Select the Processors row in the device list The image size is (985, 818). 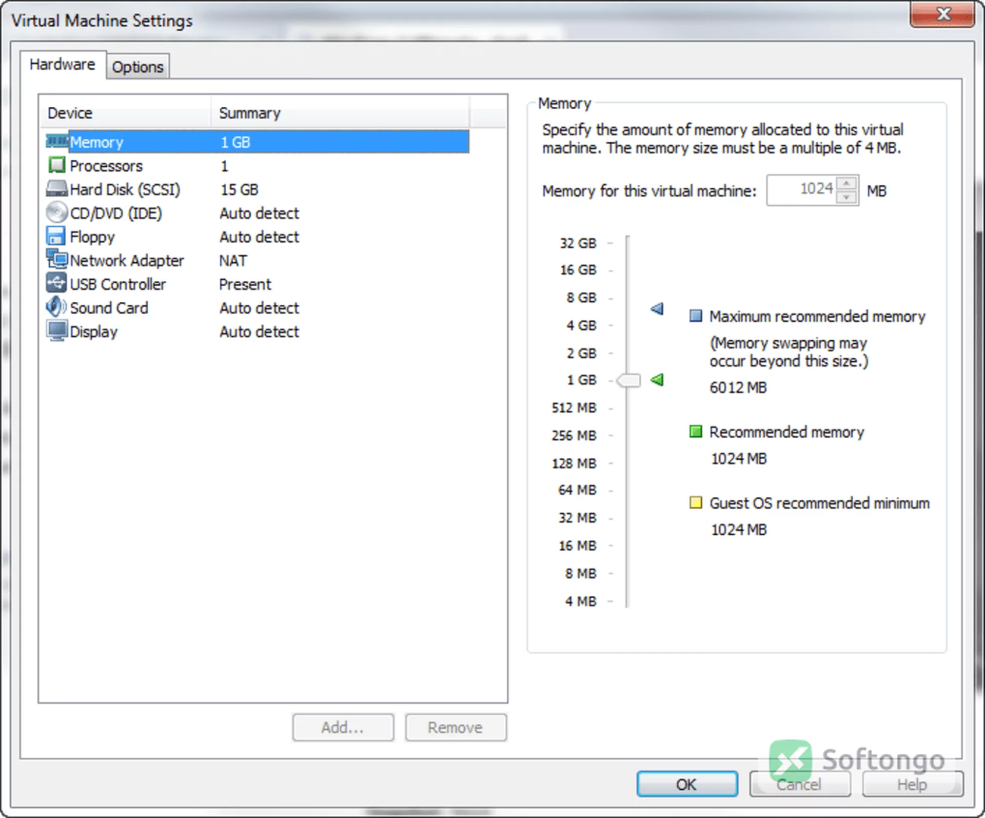pos(257,166)
